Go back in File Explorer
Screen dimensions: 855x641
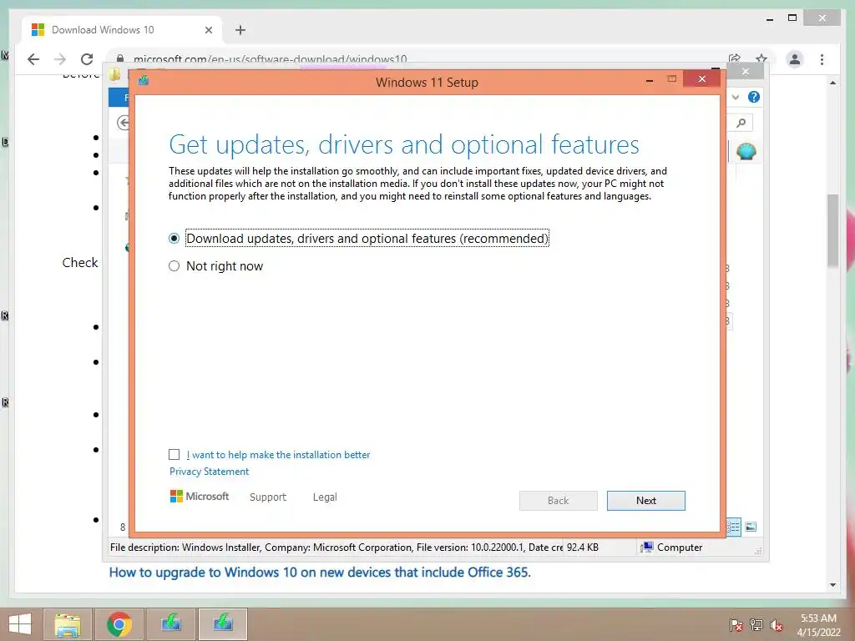coord(124,123)
